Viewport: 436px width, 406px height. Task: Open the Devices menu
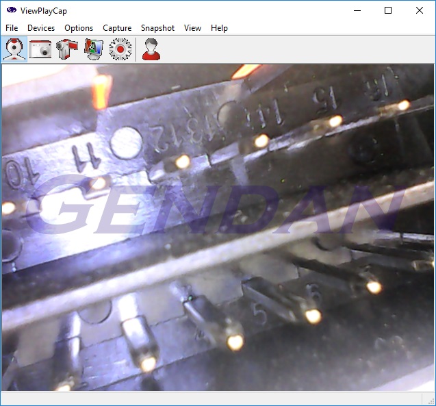[41, 28]
